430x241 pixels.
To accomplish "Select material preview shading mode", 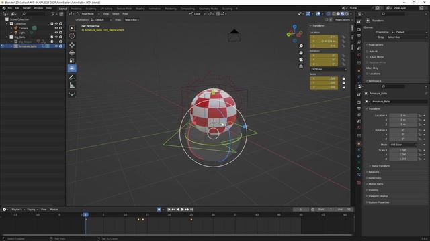I will pos(342,14).
